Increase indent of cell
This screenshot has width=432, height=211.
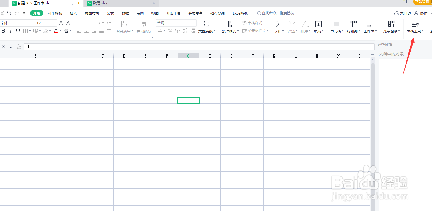pos(109,23)
